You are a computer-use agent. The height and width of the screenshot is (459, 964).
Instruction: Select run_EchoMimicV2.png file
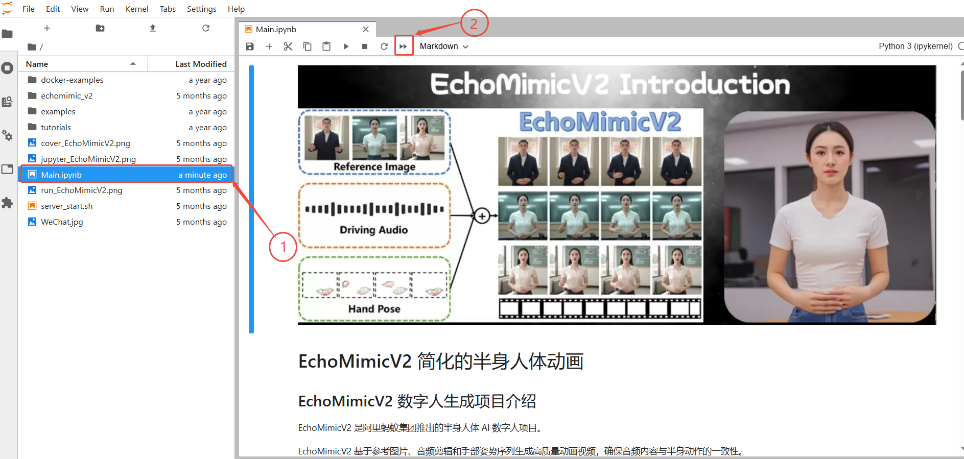(127, 190)
